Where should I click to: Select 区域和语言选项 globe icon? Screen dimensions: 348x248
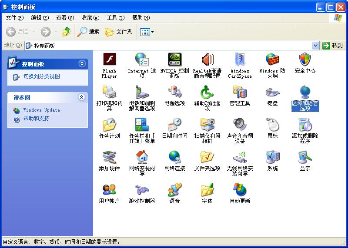[x=305, y=92]
